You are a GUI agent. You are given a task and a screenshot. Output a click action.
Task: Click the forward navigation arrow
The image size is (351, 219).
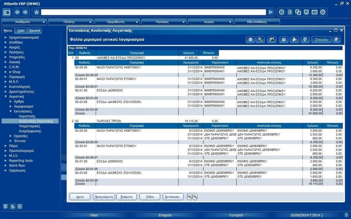(x=25, y=12)
